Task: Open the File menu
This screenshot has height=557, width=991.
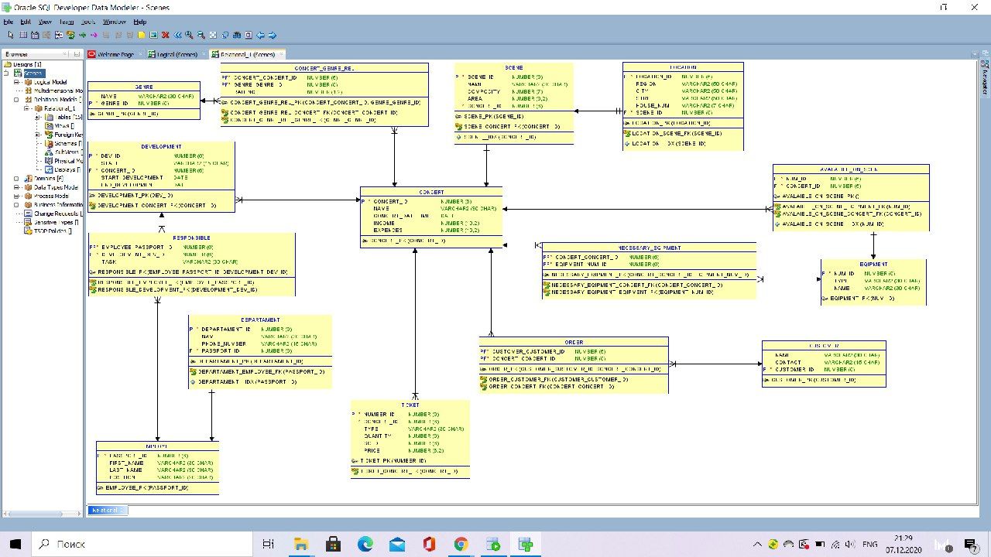Action: [x=8, y=22]
